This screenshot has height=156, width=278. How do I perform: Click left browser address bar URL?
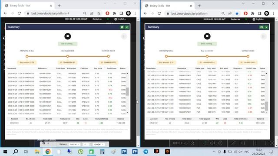point(50,13)
